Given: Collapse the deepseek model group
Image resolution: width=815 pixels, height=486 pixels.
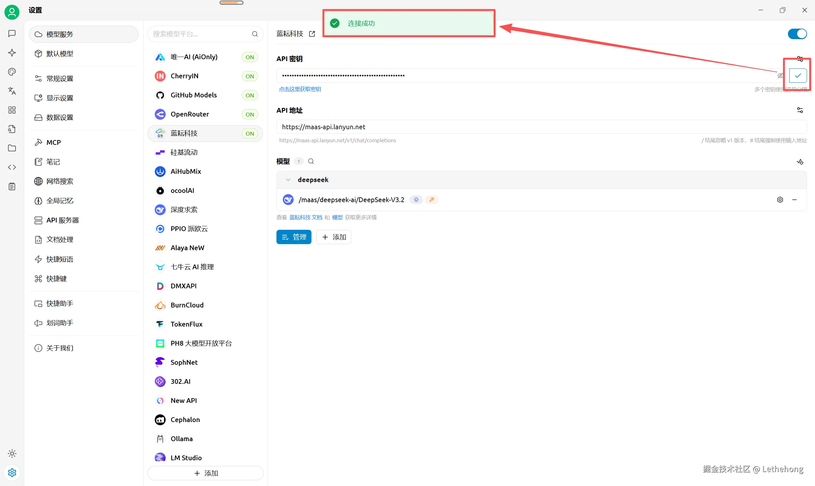Looking at the screenshot, I should tap(288, 180).
